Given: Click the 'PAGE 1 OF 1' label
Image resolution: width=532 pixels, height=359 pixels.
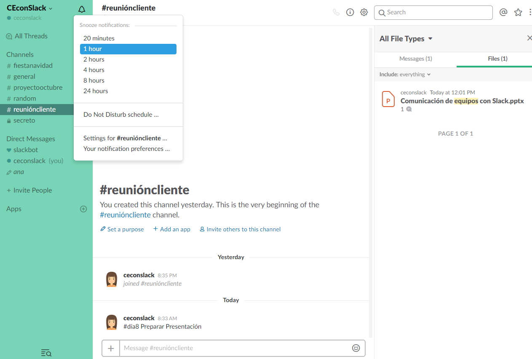Looking at the screenshot, I should coord(455,134).
